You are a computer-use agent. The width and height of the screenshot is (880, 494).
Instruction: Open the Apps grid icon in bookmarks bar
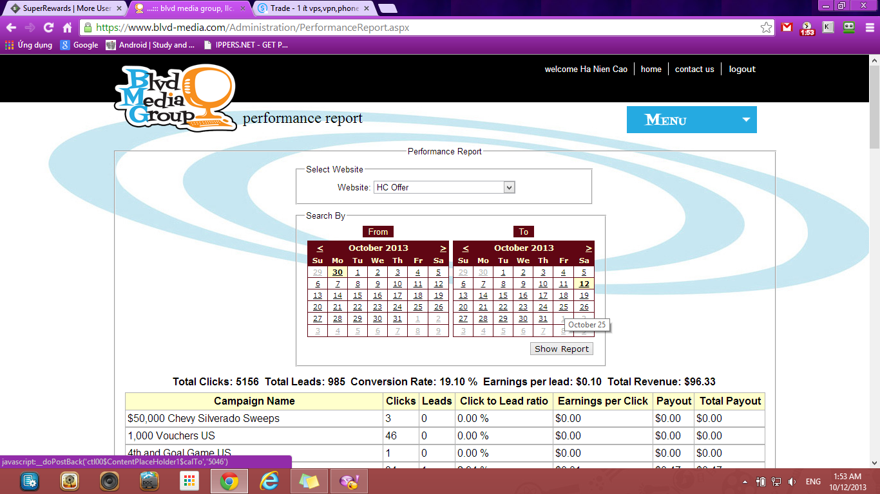tap(9, 45)
